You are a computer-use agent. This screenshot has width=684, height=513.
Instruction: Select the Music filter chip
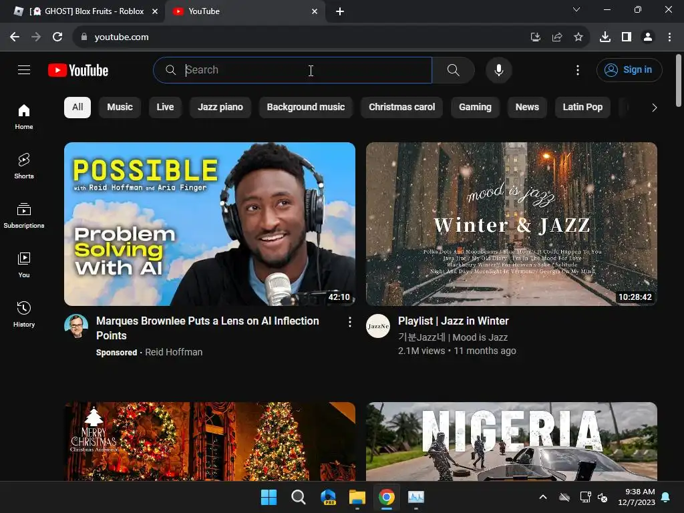click(120, 108)
